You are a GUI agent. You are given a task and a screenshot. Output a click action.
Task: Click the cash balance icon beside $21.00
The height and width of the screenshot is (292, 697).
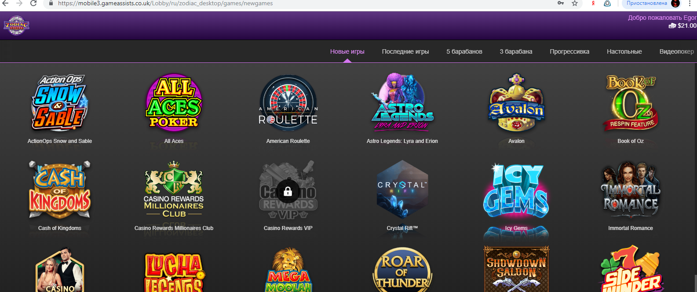pyautogui.click(x=672, y=26)
